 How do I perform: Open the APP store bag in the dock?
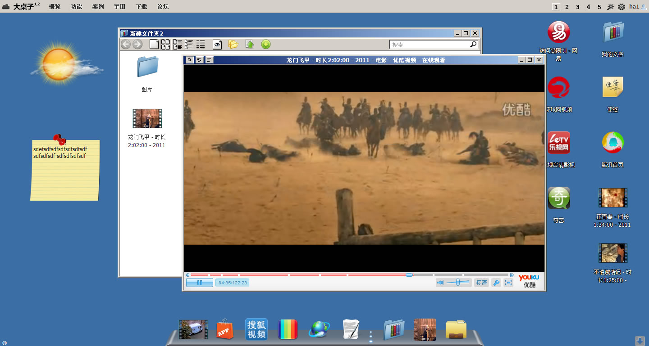click(225, 329)
